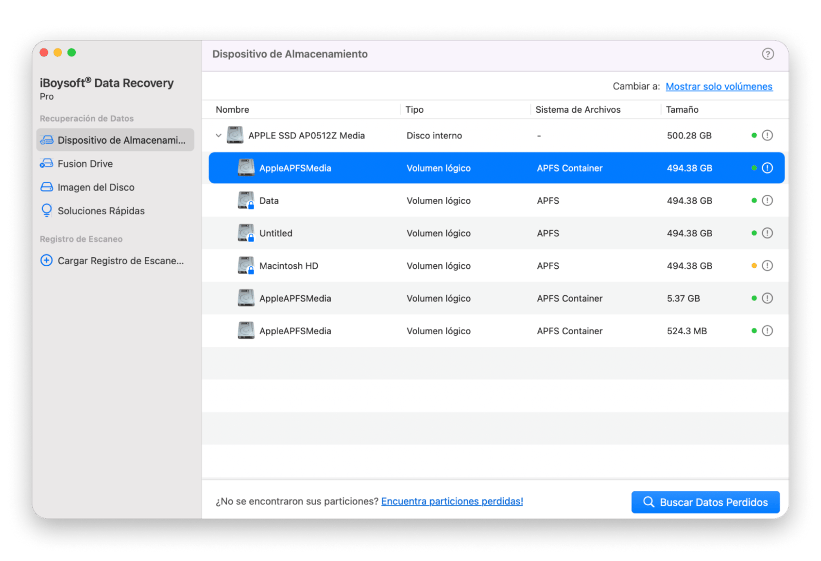Viewport: 821px width, 561px height.
Task: Select the Macintosh HD volume name
Action: coord(288,266)
